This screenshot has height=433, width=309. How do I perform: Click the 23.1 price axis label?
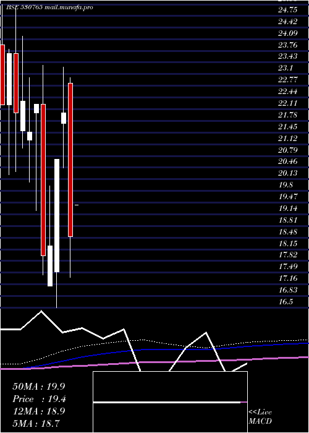coord(286,68)
